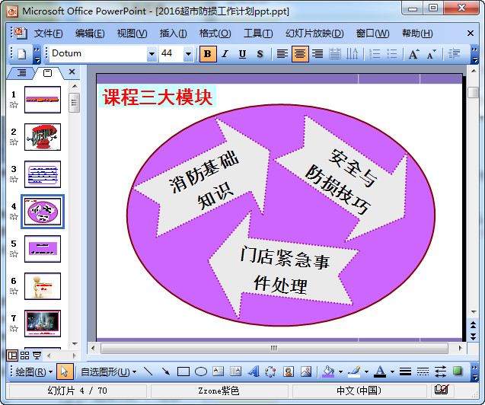Viewport: 485px width, 405px height.
Task: Toggle bulleted list
Action: (392, 54)
